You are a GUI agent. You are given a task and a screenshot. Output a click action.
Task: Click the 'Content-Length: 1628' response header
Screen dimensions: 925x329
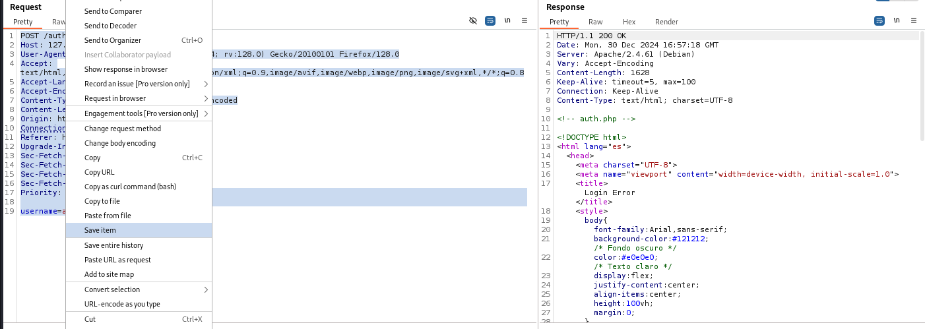click(603, 73)
